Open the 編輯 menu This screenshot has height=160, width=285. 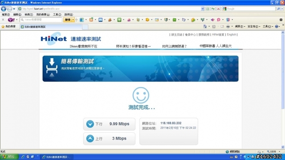pyautogui.click(x=17, y=15)
